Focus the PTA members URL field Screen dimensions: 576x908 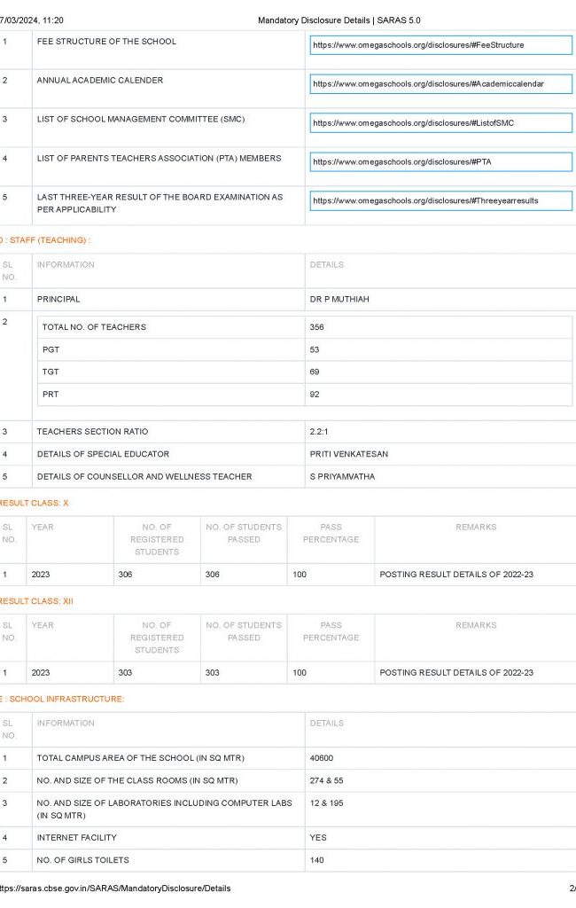pyautogui.click(x=440, y=162)
